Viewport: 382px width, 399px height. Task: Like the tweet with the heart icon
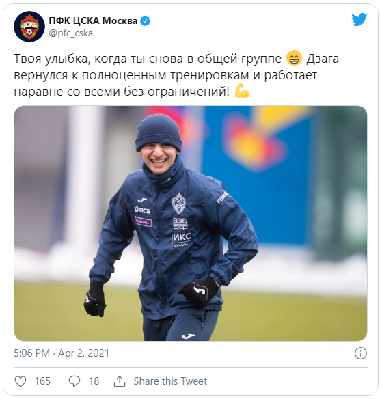pos(21,381)
